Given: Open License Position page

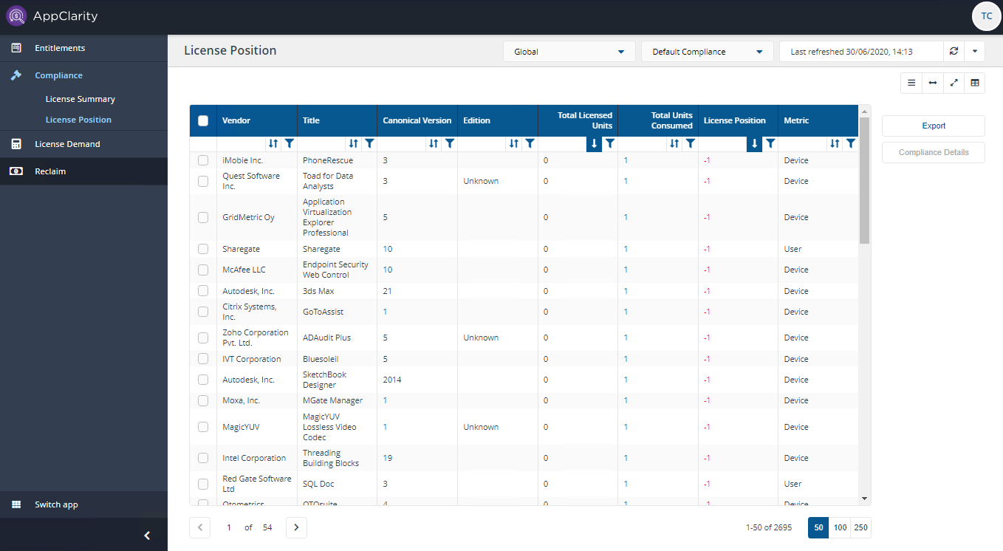Looking at the screenshot, I should (x=78, y=120).
